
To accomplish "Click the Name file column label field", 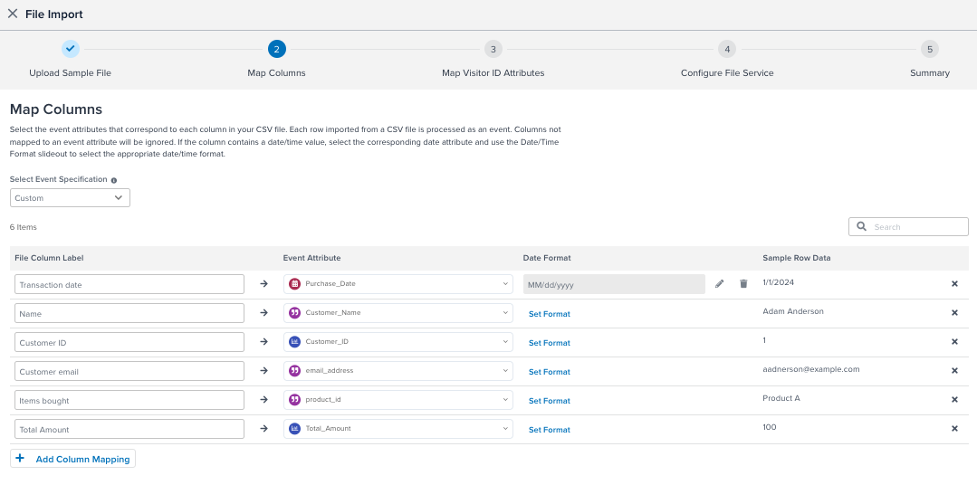I will [129, 313].
